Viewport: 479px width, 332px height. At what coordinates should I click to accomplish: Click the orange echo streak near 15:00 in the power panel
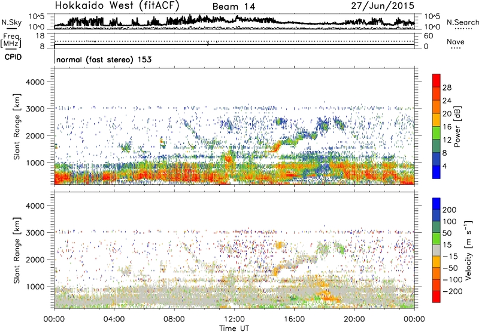pyautogui.click(x=277, y=146)
